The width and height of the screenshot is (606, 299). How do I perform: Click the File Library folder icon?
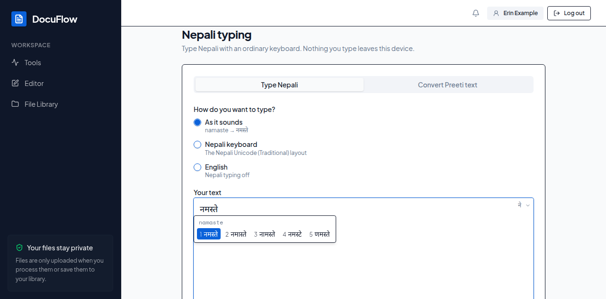[x=15, y=104]
